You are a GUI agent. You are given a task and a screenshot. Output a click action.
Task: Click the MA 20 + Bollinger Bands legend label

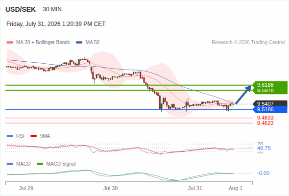(43, 43)
